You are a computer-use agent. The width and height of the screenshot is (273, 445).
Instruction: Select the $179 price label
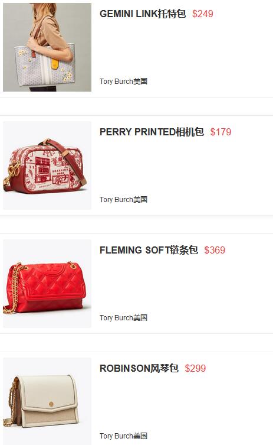(x=221, y=132)
